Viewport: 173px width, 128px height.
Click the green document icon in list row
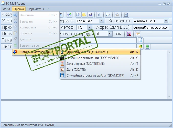tap(147, 47)
